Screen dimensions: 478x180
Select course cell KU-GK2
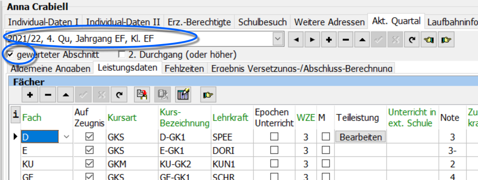pos(185,164)
